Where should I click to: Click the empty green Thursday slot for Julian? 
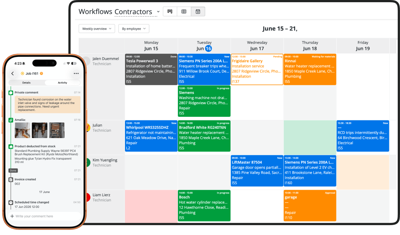pyautogui.click(x=310, y=137)
